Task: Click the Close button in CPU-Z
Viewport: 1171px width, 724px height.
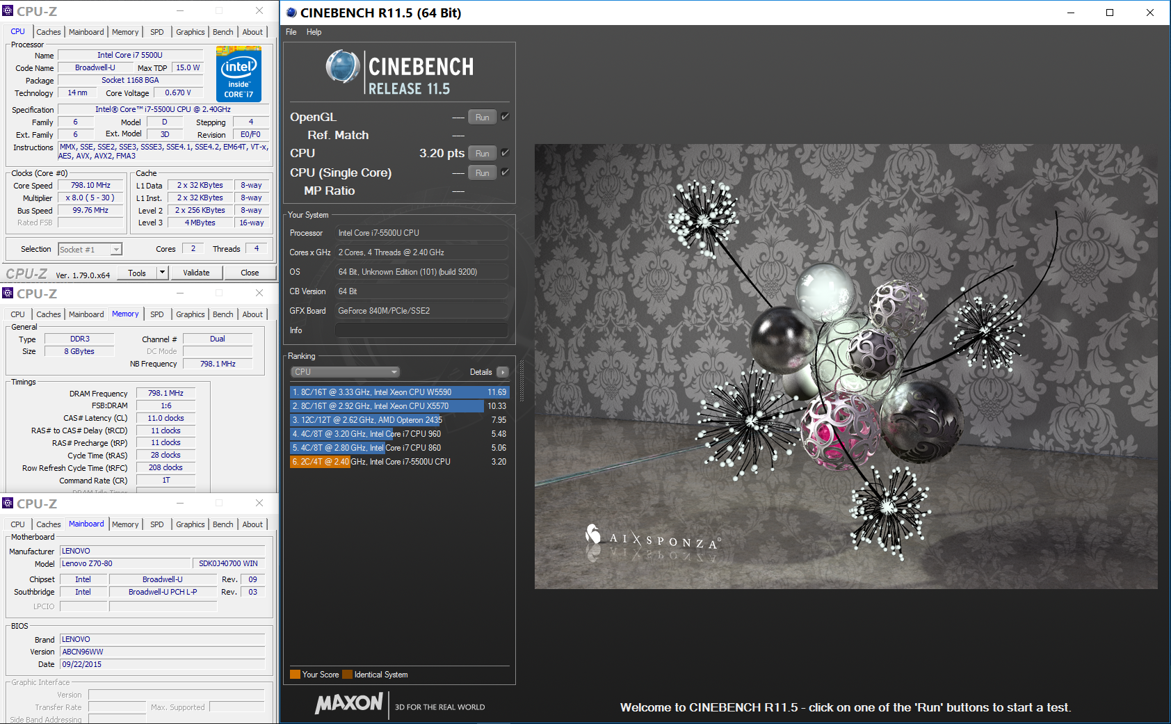Action: (x=250, y=273)
